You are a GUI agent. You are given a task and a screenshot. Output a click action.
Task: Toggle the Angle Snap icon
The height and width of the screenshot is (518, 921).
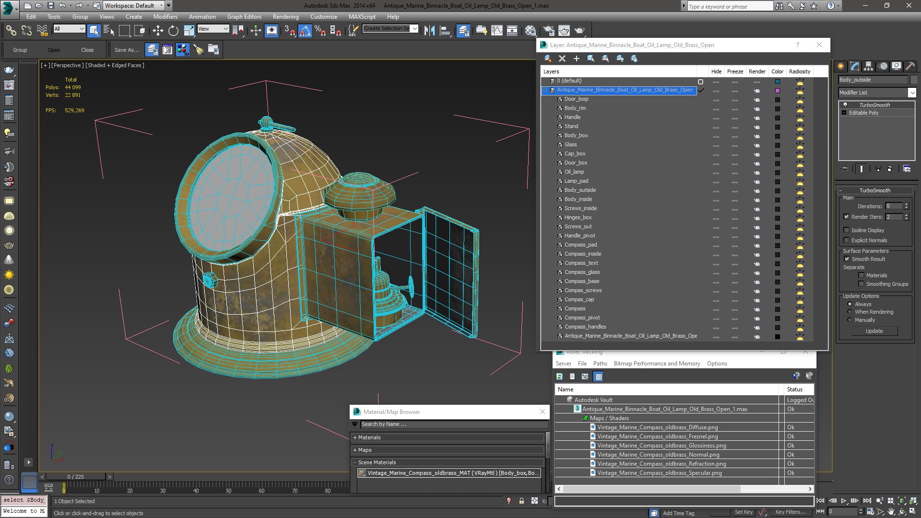[x=305, y=31]
